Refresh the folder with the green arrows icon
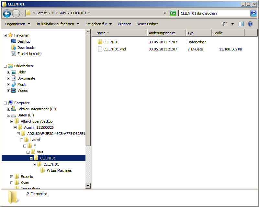 tap(173, 13)
